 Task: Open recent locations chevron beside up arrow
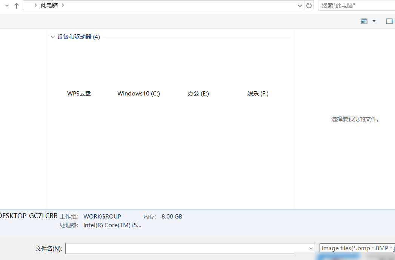(7, 6)
